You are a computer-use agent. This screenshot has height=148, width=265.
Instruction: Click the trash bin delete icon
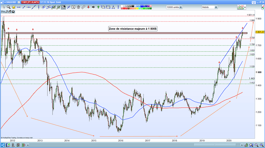tap(78, 7)
